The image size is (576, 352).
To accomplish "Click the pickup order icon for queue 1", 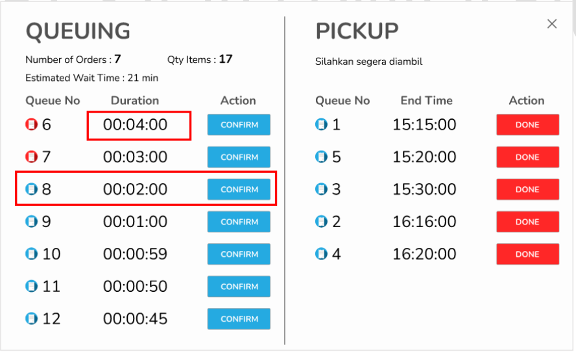I will click(321, 125).
